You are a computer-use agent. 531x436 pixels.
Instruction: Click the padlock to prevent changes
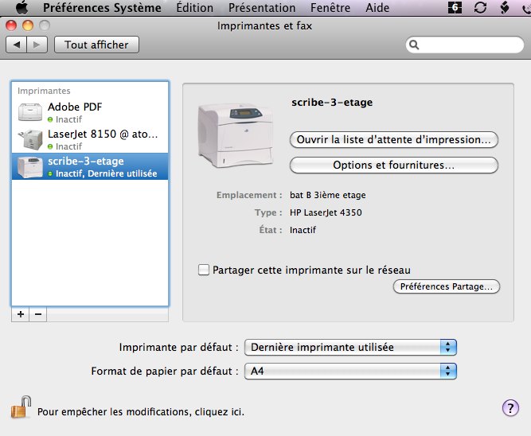(x=21, y=407)
